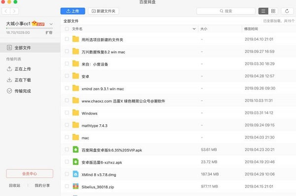Open 全部文件 in the sidebar
Screen dimensions: 296x196
pyautogui.click(x=30, y=48)
